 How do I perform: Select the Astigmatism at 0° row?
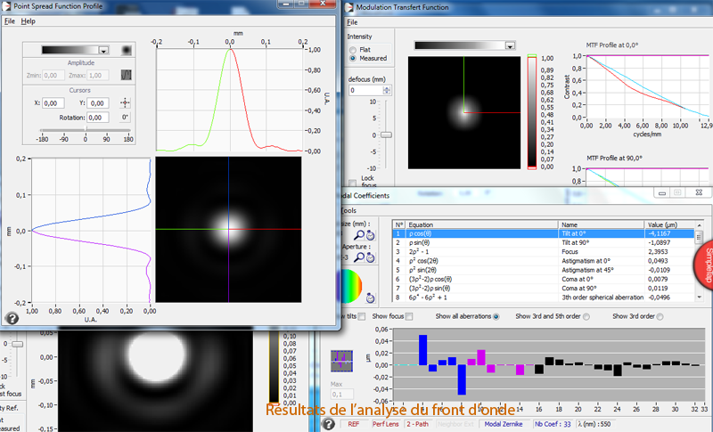[544, 261]
